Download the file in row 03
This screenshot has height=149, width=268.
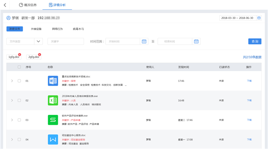click(249, 120)
